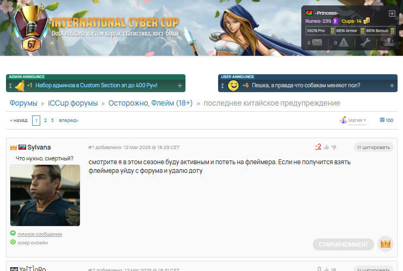Click the smiley icon in User Announce
403x271 pixels.
tap(233, 86)
